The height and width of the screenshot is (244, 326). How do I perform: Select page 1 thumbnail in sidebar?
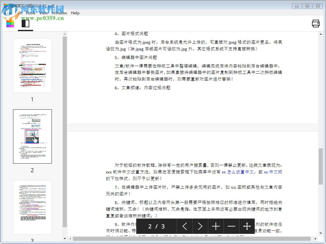[32, 65]
